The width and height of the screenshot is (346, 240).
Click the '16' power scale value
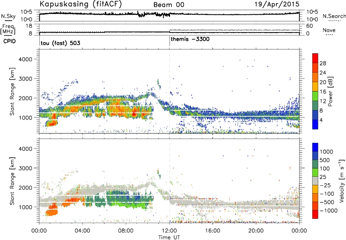point(323,92)
